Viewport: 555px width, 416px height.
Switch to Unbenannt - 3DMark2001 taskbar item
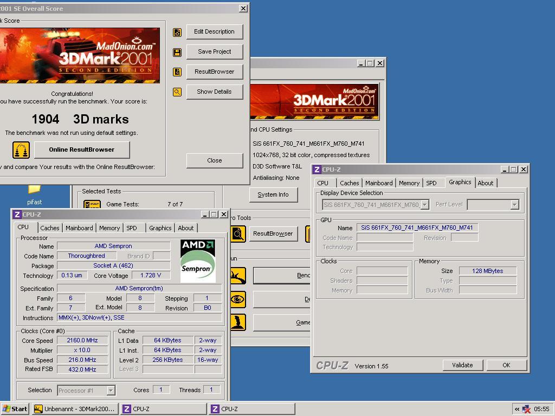coord(75,409)
